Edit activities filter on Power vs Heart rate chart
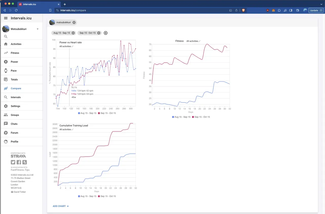 [x=73, y=47]
